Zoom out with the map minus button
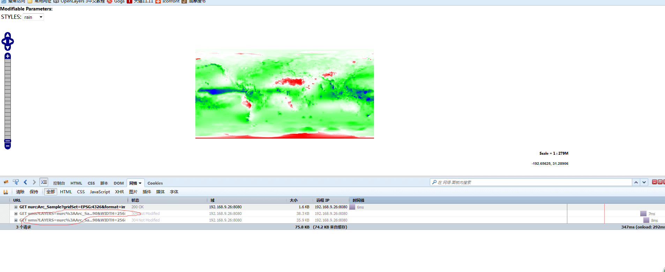Screen dimensions: 665x272 [8, 146]
